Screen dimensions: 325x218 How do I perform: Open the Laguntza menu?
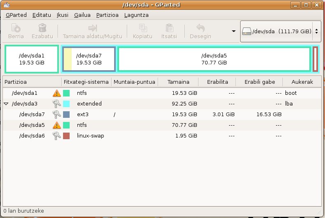[x=136, y=15]
